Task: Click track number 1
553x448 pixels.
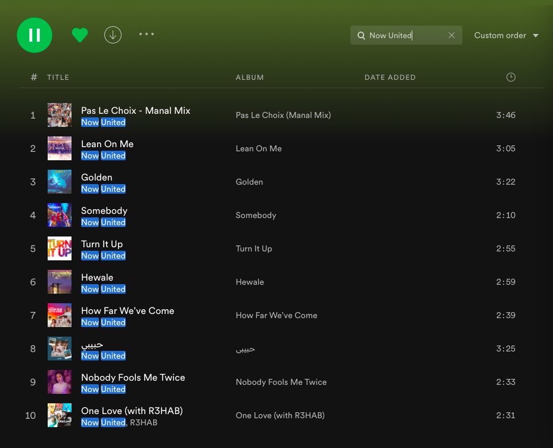Action: [x=33, y=115]
